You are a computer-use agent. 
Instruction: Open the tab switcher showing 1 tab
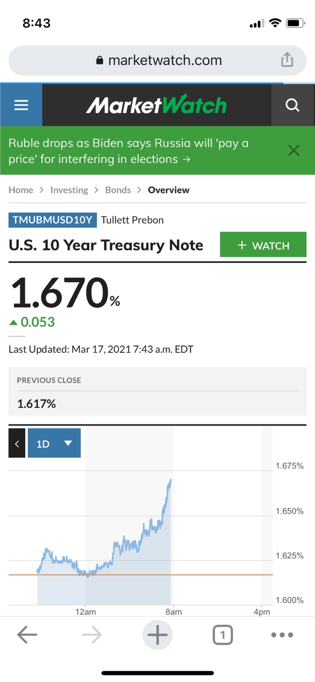[223, 635]
